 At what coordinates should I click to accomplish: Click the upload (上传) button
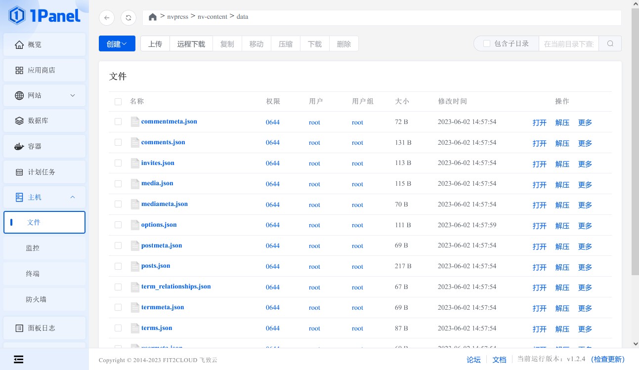pyautogui.click(x=155, y=43)
